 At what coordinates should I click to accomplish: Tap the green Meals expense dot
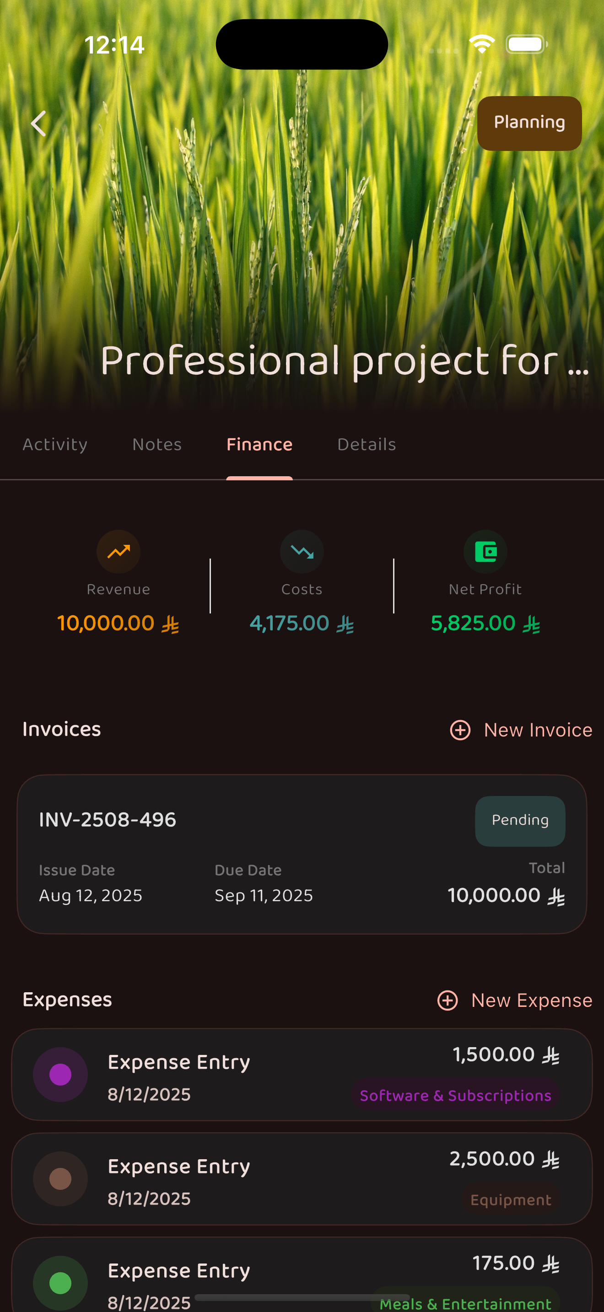click(x=60, y=1282)
